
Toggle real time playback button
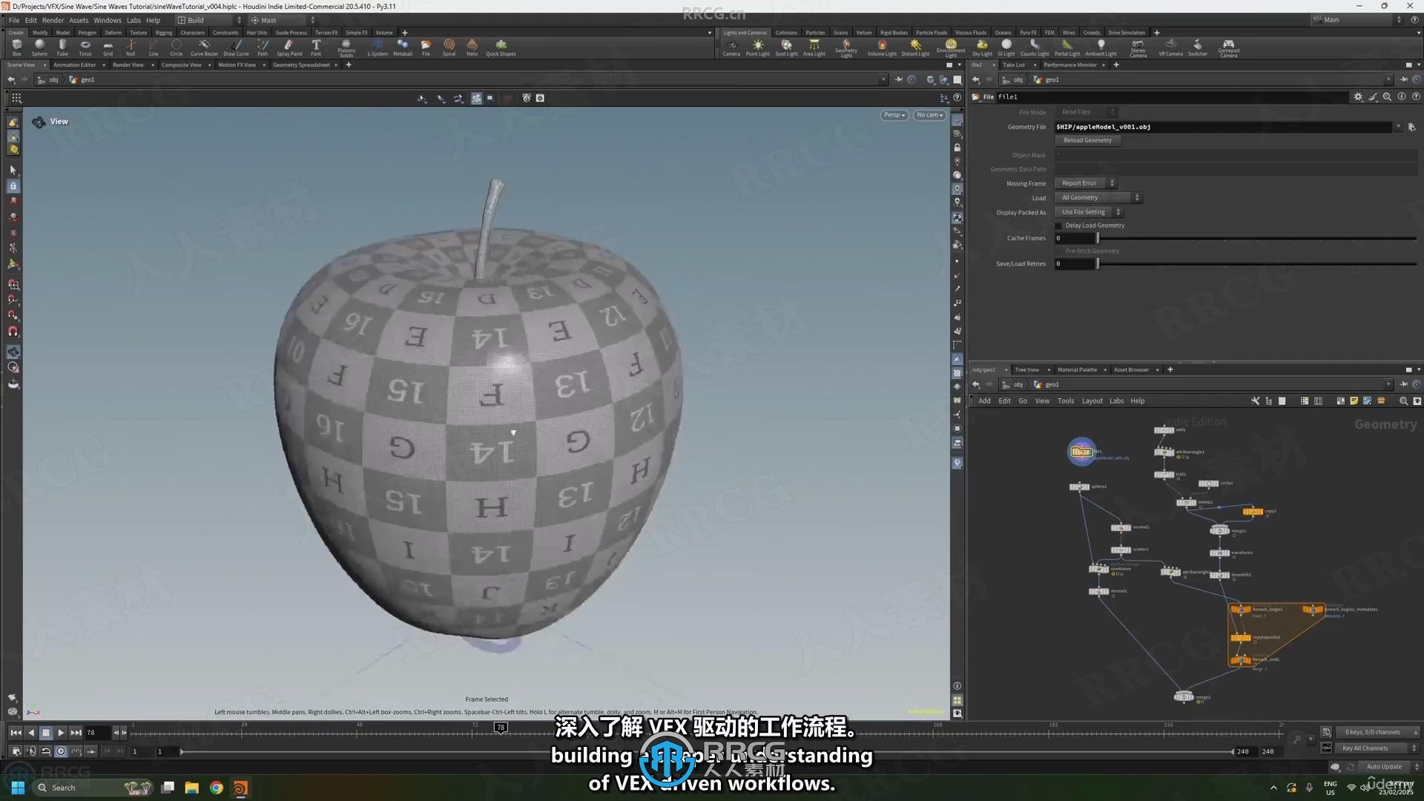tap(61, 751)
